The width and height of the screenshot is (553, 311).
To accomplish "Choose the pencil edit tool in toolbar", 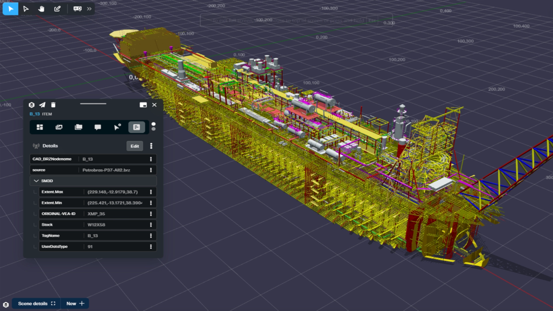I will [57, 9].
